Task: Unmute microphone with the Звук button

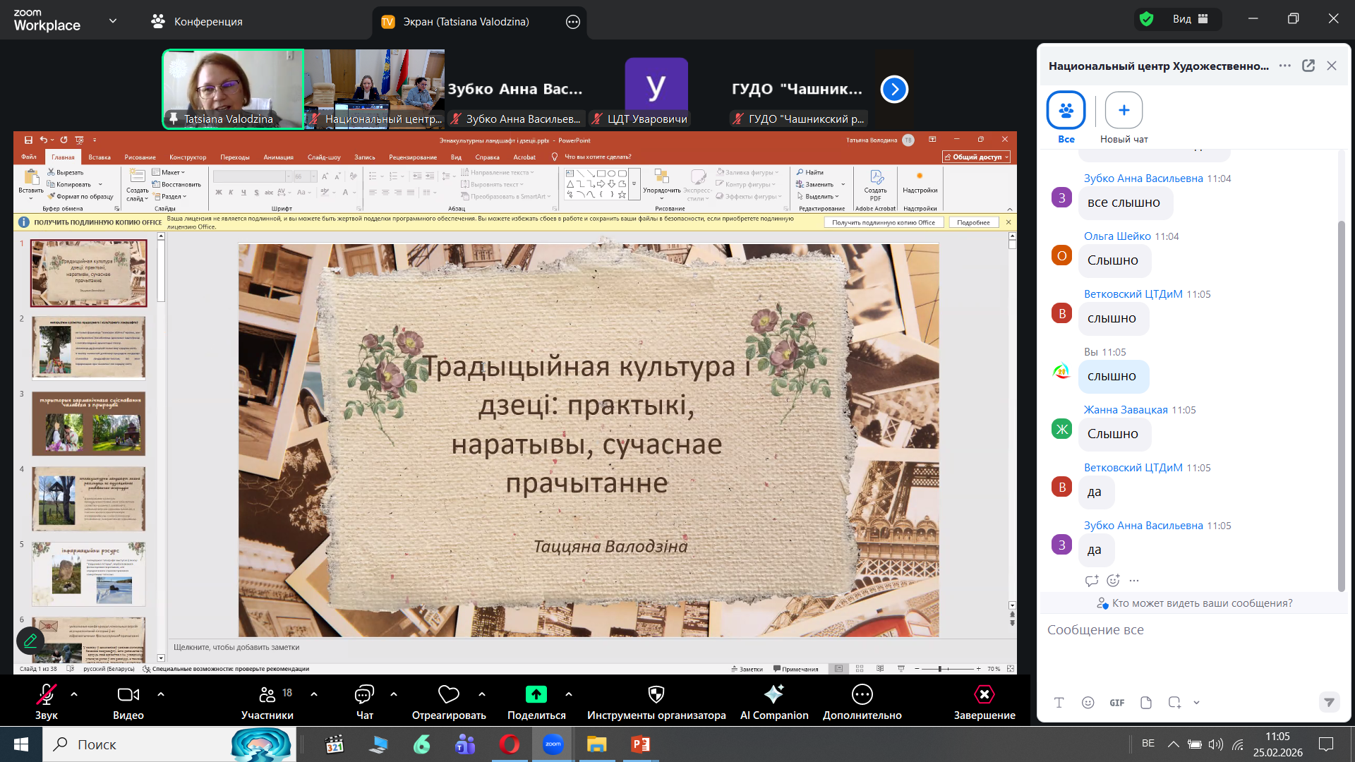Action: click(x=47, y=695)
